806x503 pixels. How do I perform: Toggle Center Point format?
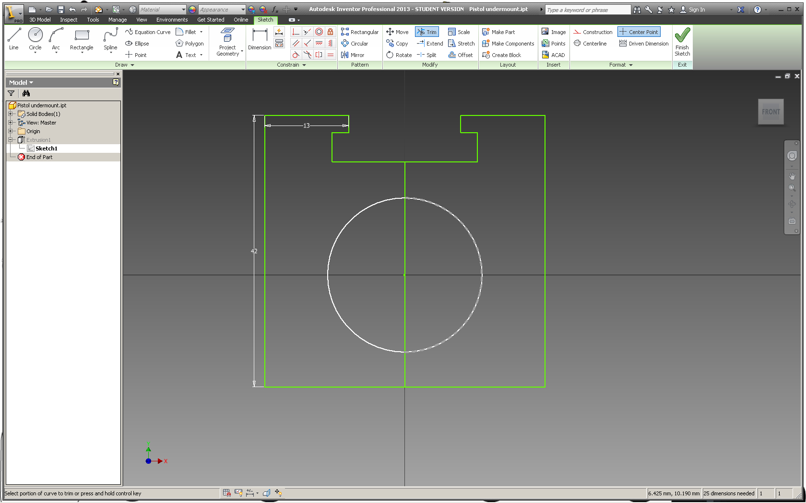[x=639, y=32]
